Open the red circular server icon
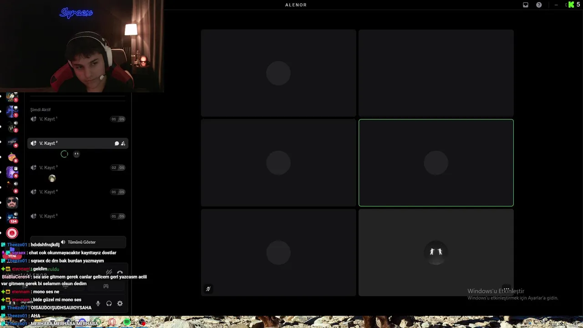 coord(12,233)
